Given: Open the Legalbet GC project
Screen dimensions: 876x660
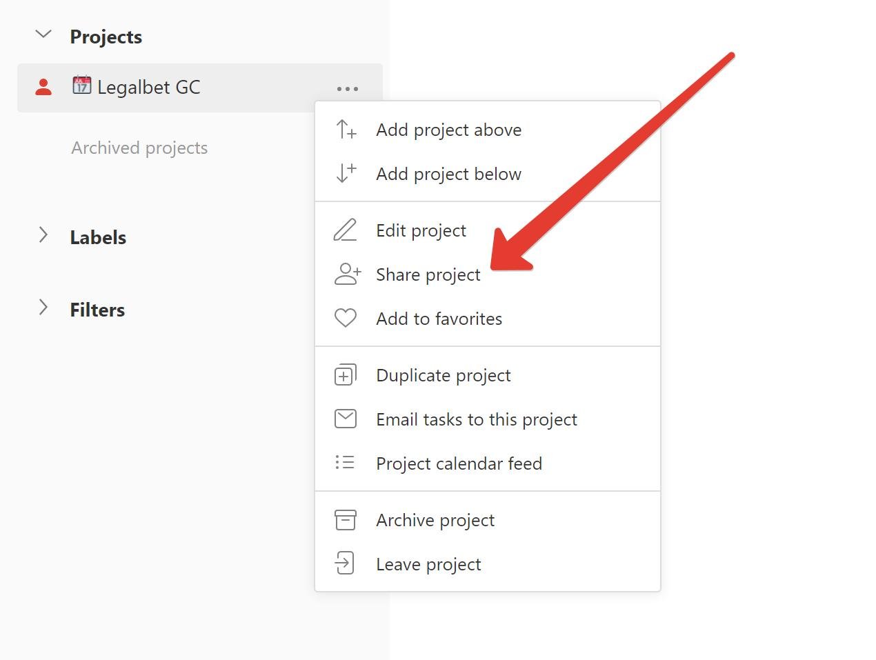Looking at the screenshot, I should coord(148,88).
